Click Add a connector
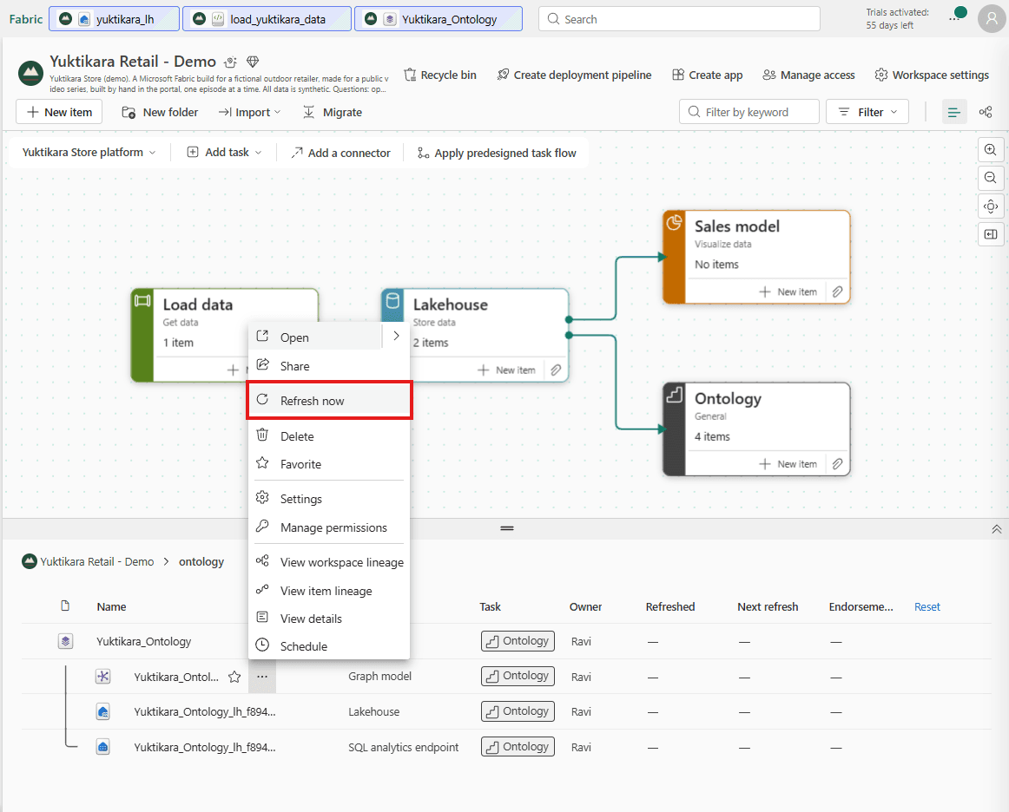1009x812 pixels. [x=340, y=153]
